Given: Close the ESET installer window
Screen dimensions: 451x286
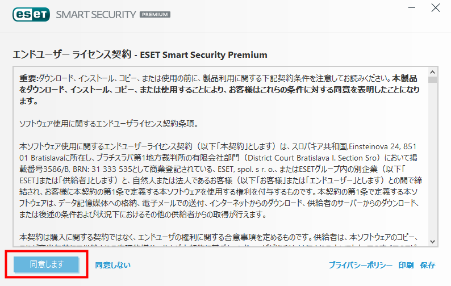Looking at the screenshot, I should point(436,8).
